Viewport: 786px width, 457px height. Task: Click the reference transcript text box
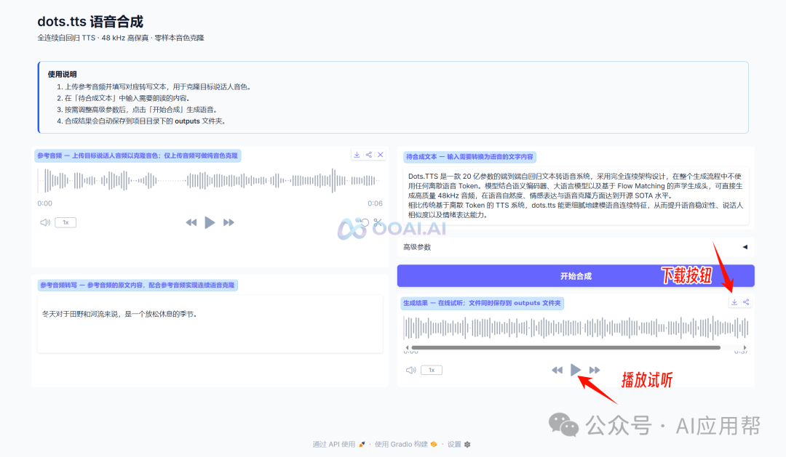[x=210, y=324]
